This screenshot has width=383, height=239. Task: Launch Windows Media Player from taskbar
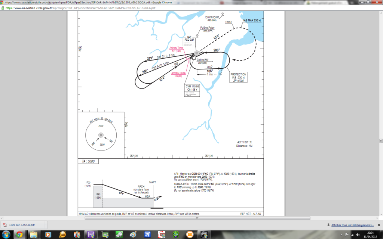tap(48, 234)
